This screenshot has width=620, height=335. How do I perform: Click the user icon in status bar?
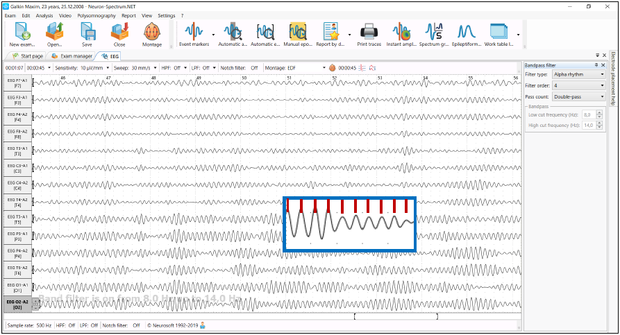click(x=203, y=325)
